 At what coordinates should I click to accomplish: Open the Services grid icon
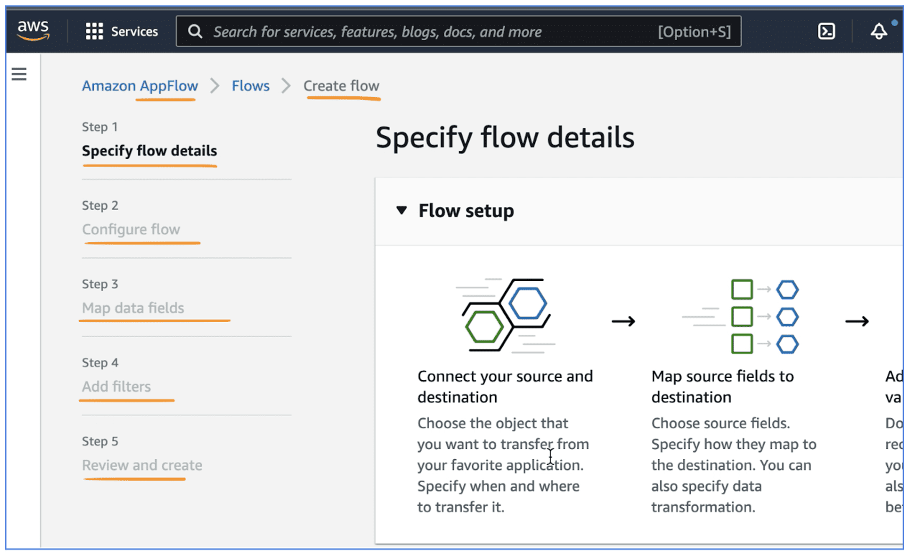pyautogui.click(x=93, y=31)
